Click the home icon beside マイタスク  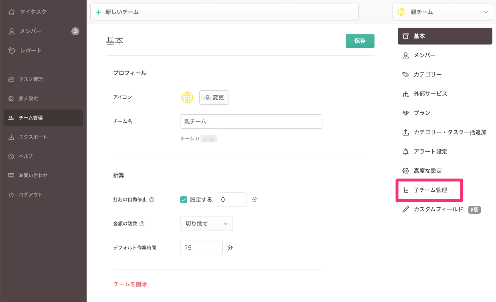(x=12, y=12)
